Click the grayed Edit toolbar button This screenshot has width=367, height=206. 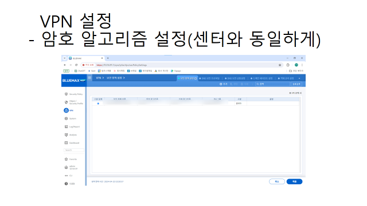tap(234, 84)
